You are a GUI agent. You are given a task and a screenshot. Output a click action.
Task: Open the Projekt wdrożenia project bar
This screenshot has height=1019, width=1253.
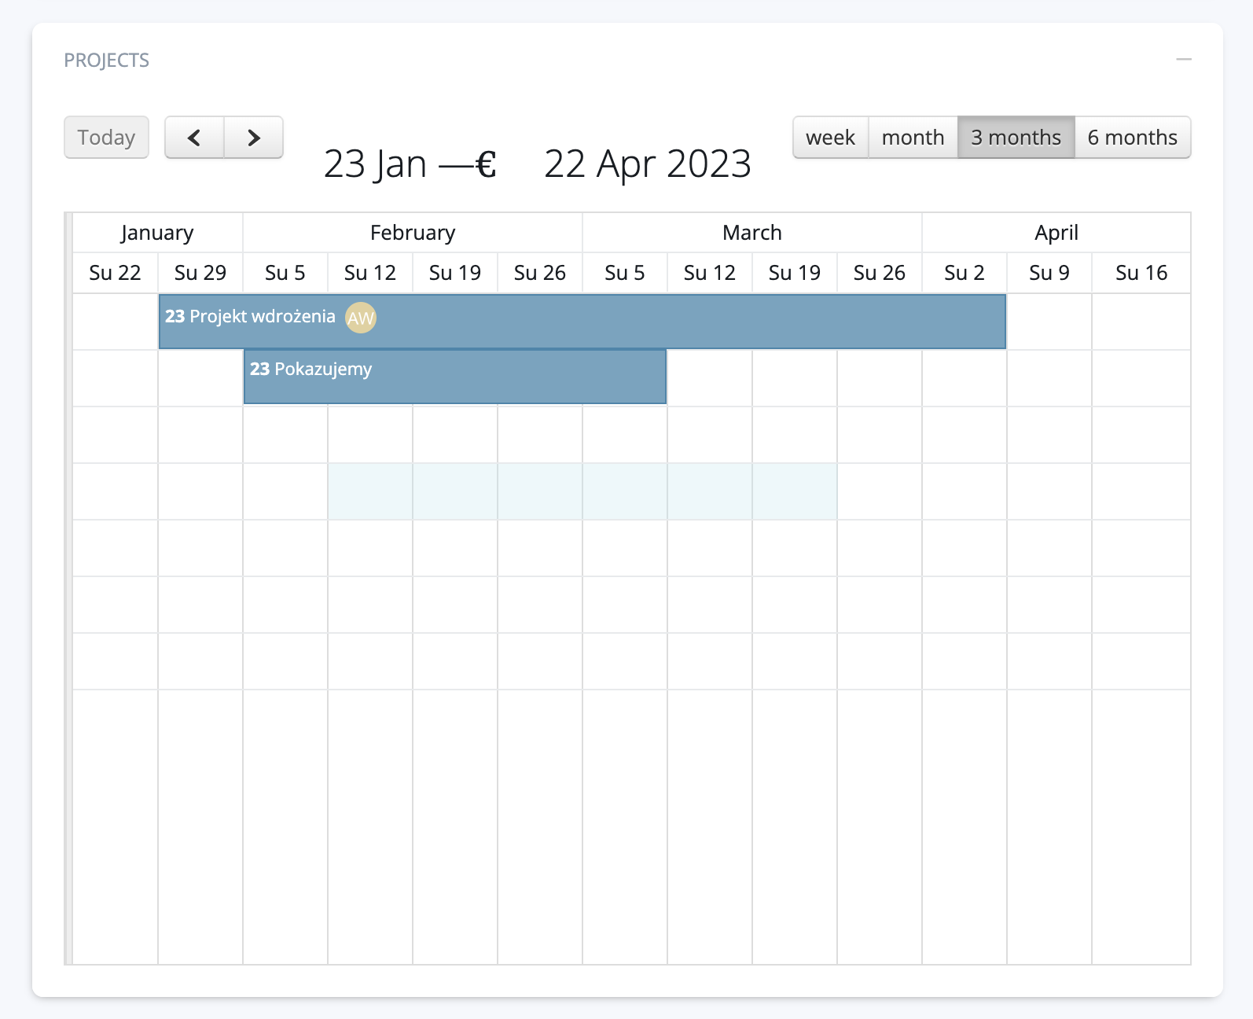(x=629, y=322)
